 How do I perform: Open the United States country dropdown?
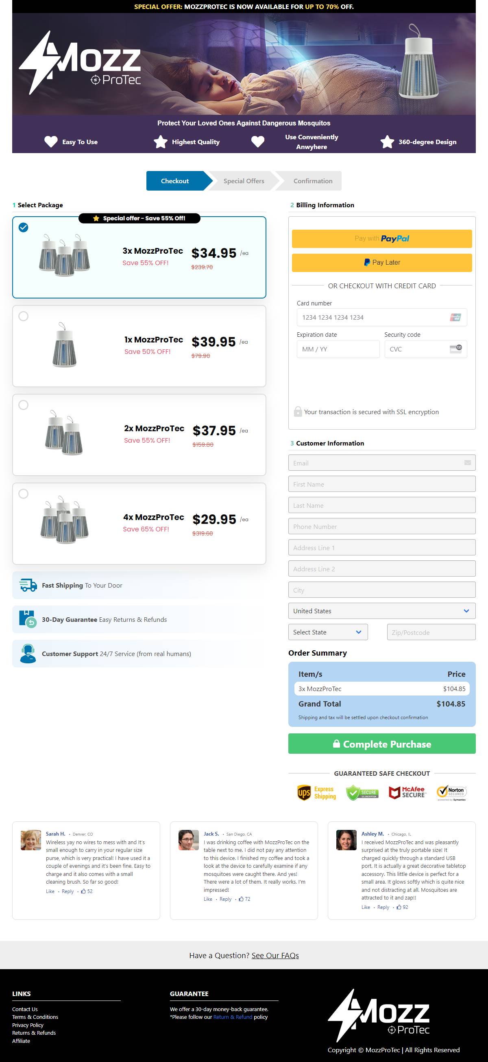(x=382, y=610)
